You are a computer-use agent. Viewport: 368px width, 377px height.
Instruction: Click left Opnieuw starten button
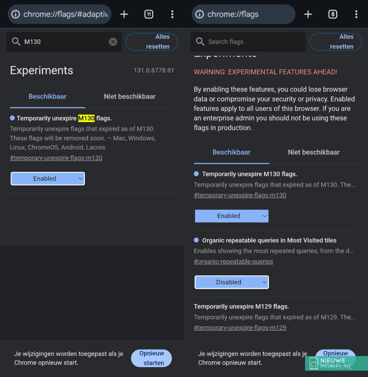pos(151,358)
